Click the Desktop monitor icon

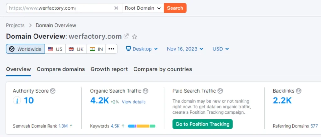[128, 49]
